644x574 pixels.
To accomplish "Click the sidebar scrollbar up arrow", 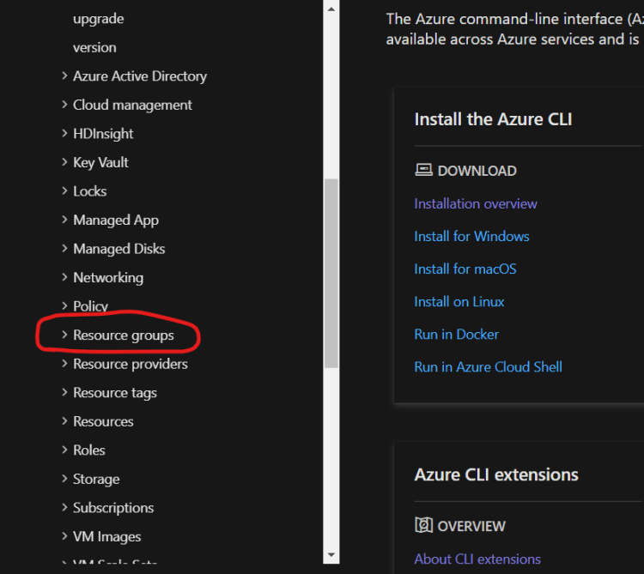I will [331, 9].
